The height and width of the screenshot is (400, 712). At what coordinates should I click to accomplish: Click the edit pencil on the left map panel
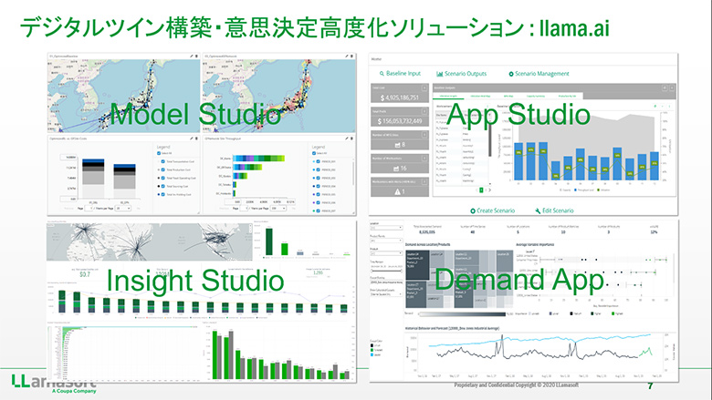tap(192, 56)
